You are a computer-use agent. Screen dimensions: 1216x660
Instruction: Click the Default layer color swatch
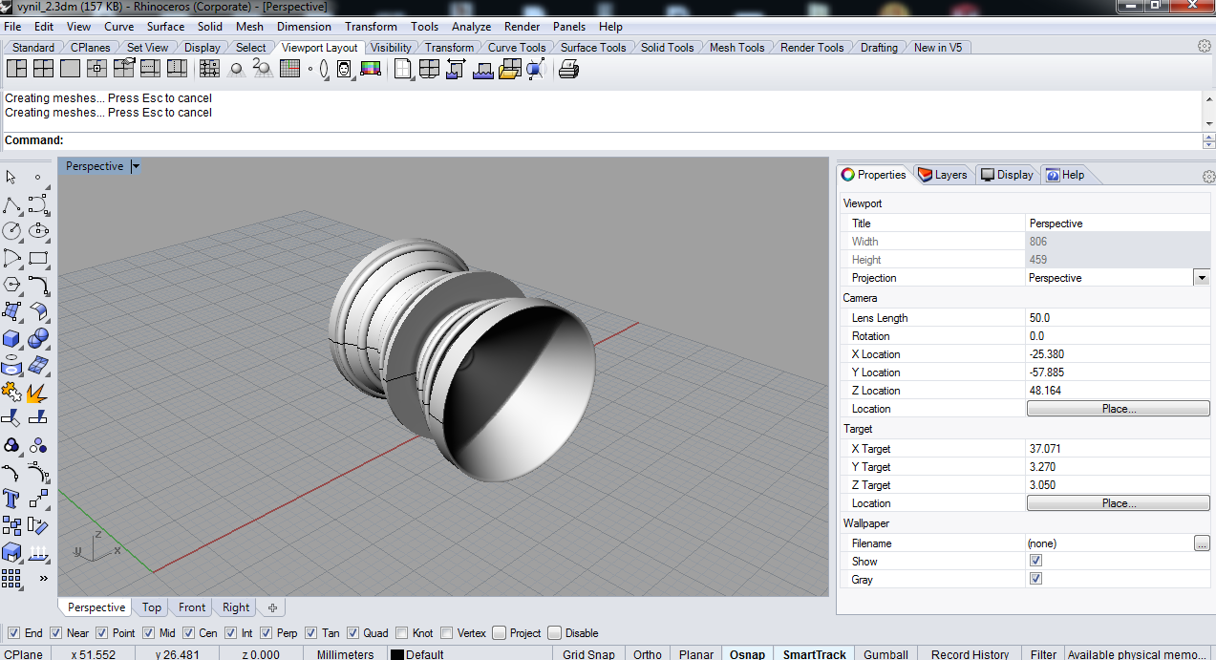tap(396, 654)
